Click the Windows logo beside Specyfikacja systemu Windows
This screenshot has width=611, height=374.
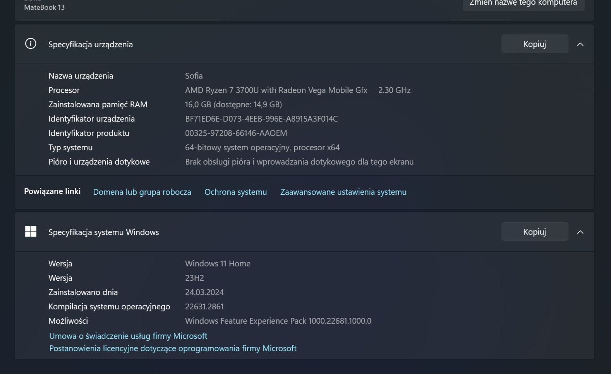click(31, 232)
